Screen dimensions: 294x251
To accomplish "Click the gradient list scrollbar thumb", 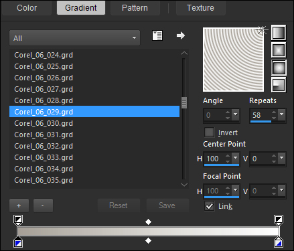I will pos(184,102).
